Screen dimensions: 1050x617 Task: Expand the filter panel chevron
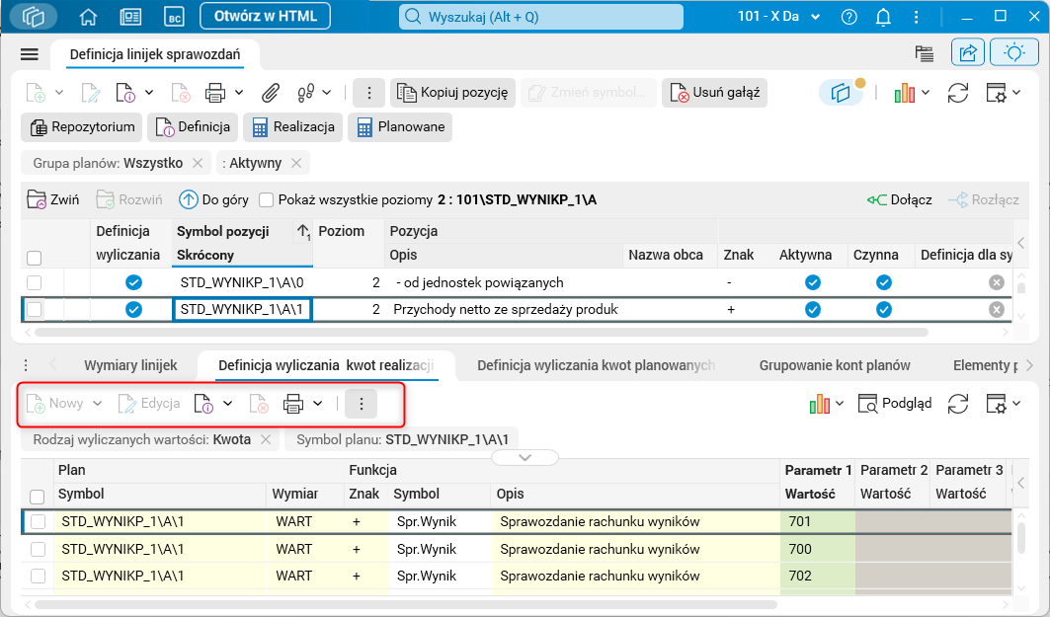[525, 458]
